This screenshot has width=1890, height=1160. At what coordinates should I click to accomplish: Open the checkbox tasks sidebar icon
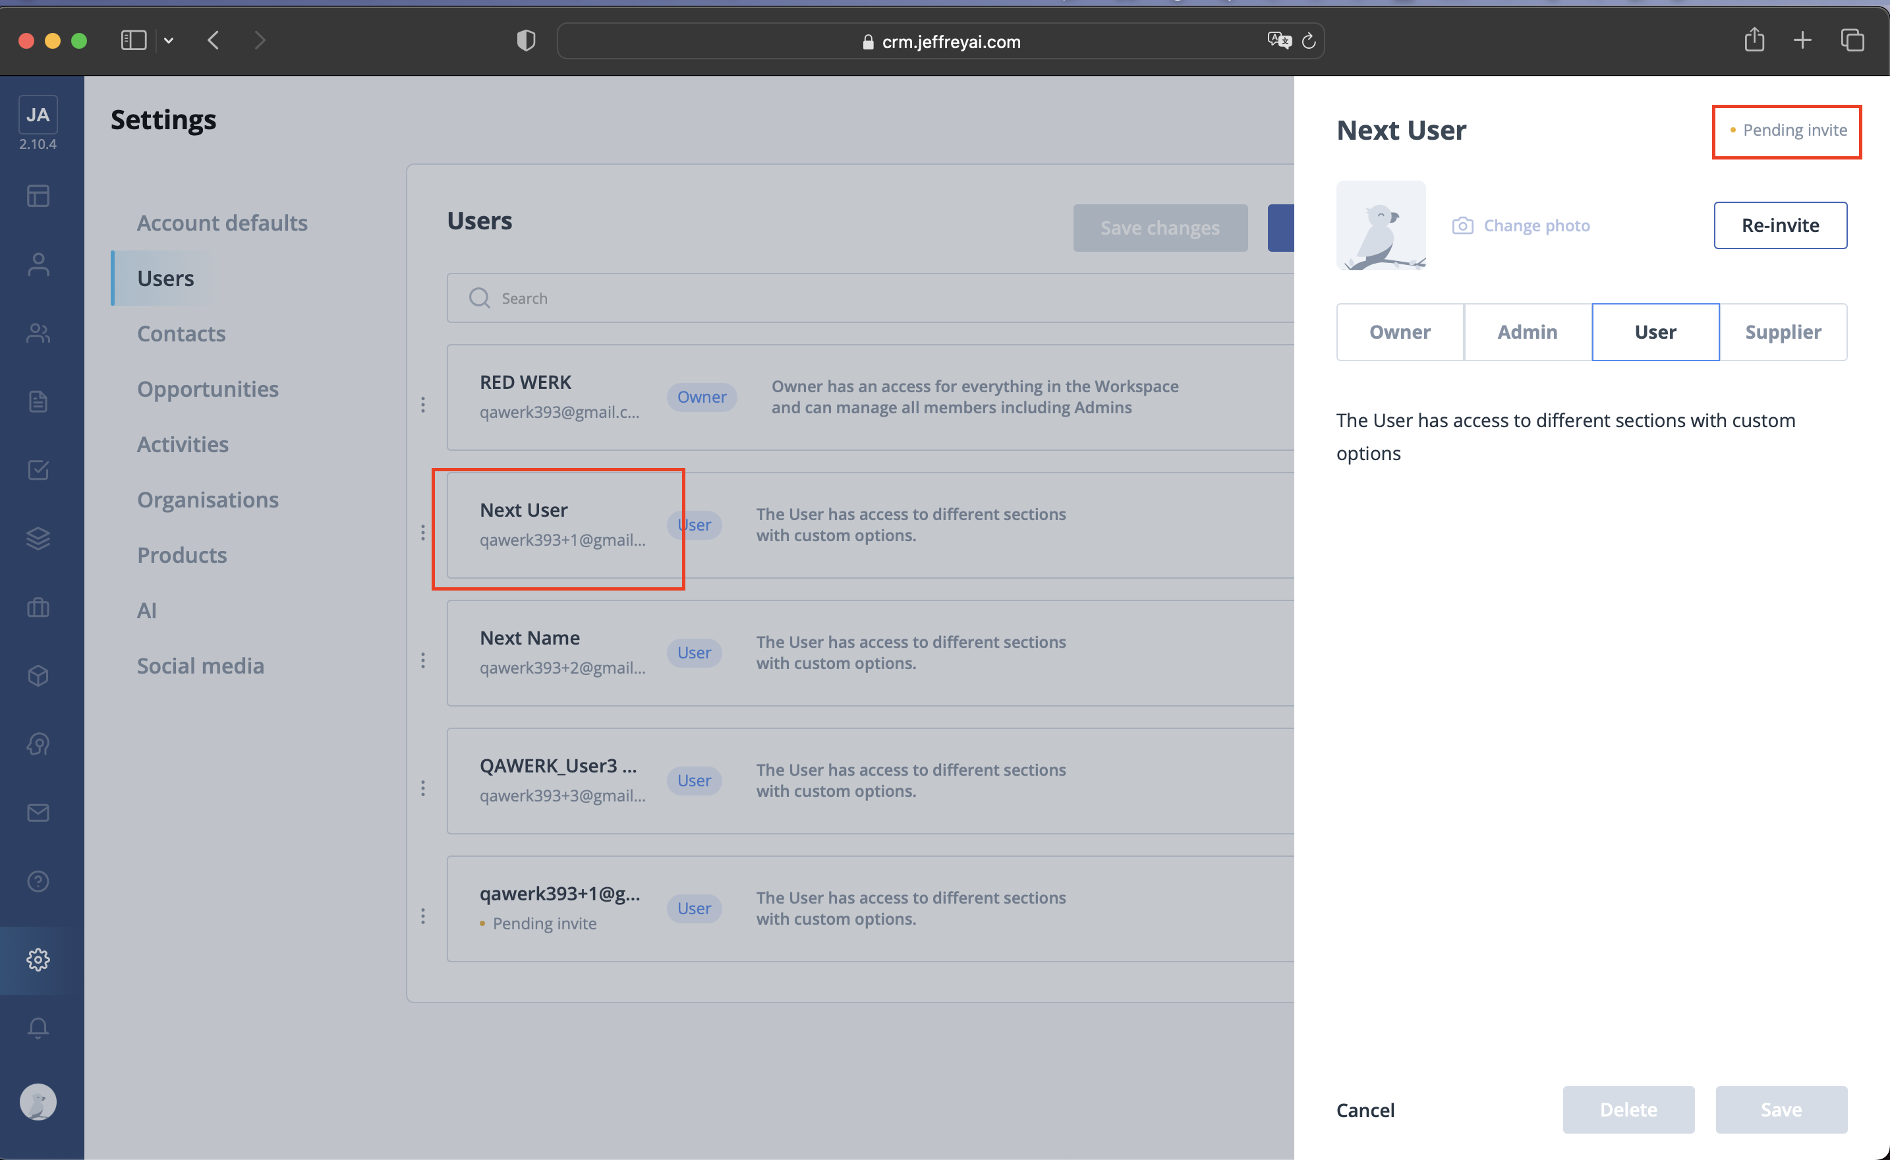38,469
